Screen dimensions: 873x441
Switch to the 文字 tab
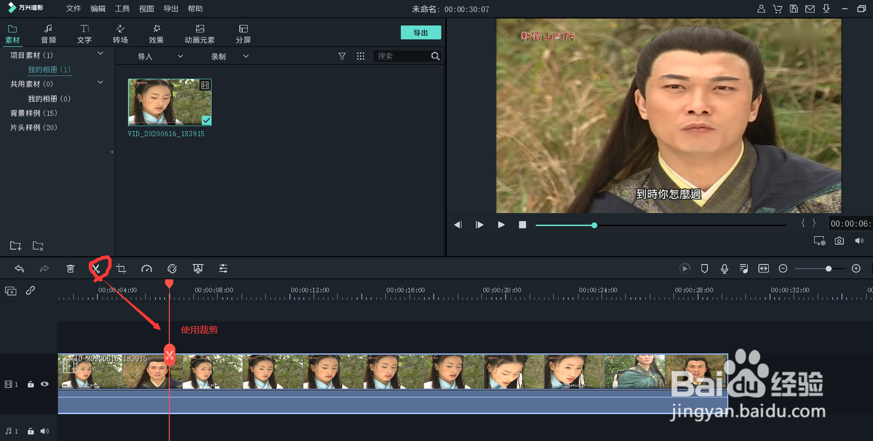pos(84,34)
